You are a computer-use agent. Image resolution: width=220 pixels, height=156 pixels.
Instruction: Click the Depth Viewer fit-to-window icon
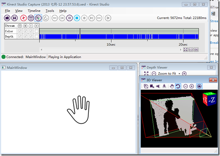[146, 73]
